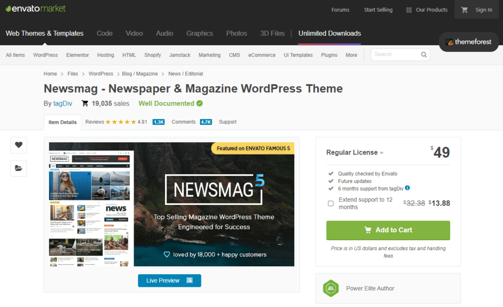This screenshot has height=307, width=503.
Task: Click the star rating icons
Action: click(121, 122)
